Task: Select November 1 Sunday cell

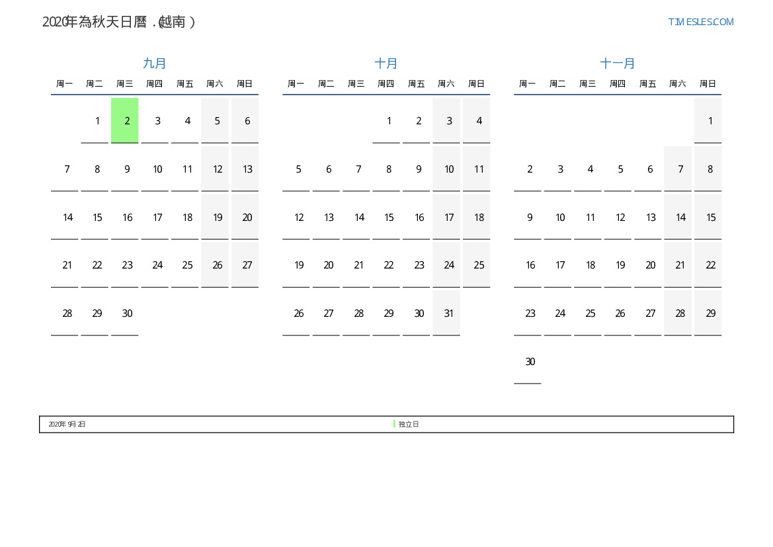Action: [708, 121]
